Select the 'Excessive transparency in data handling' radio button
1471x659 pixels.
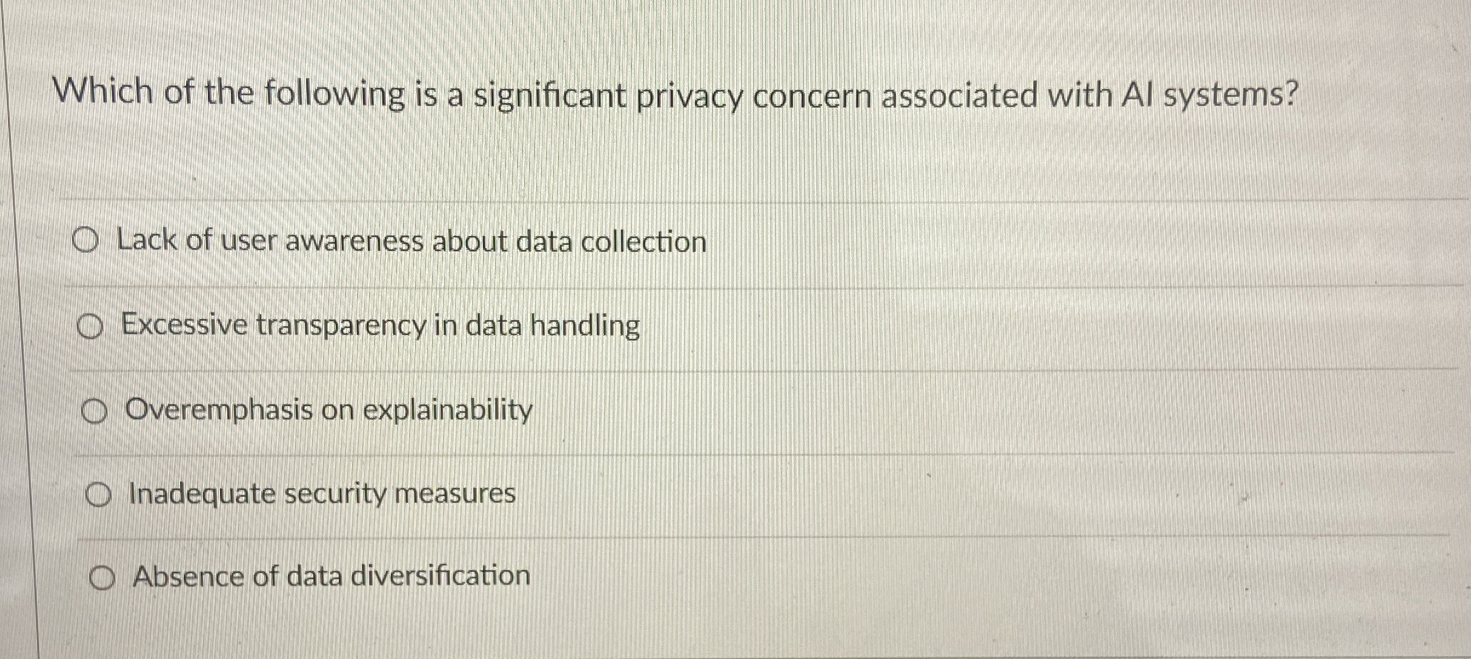91,327
